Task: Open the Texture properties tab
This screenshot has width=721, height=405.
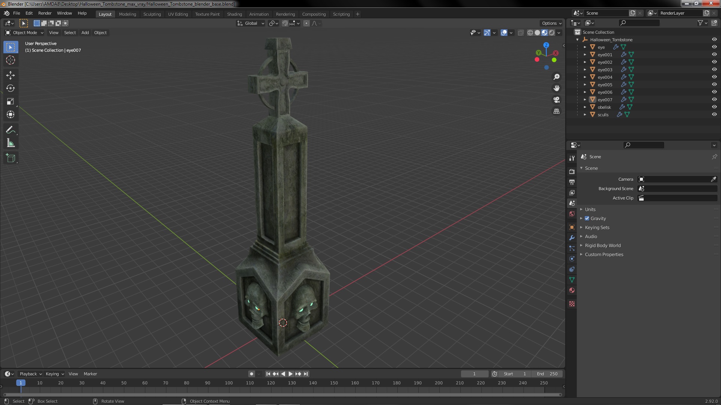Action: (572, 304)
